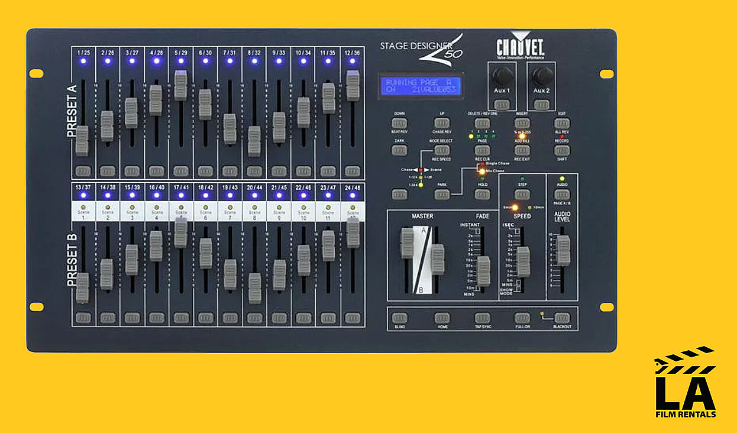Screen dimensions: 737x433
Task: Push the DOWN / BEAT REV button
Action: point(400,123)
